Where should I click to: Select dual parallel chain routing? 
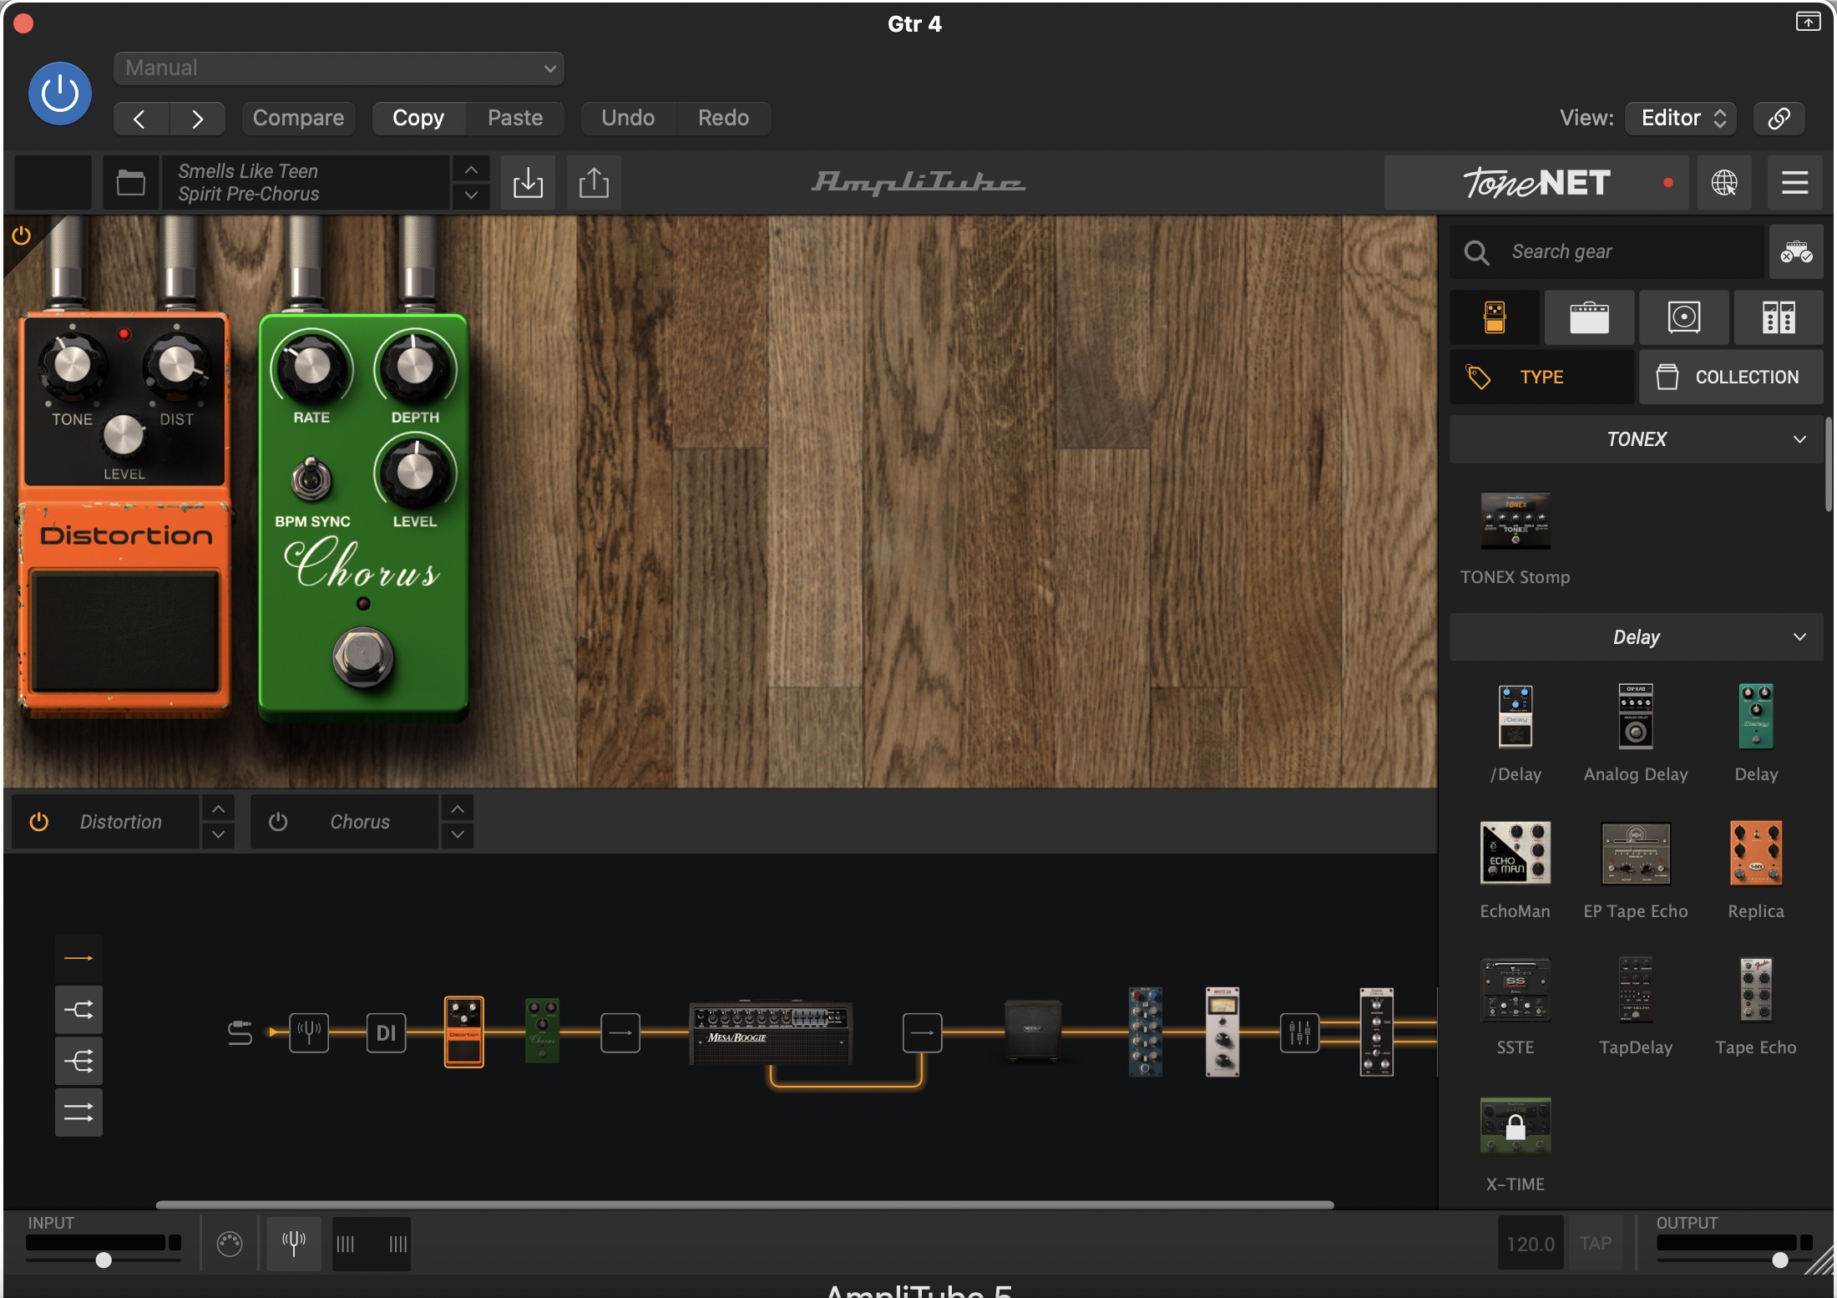78,1113
